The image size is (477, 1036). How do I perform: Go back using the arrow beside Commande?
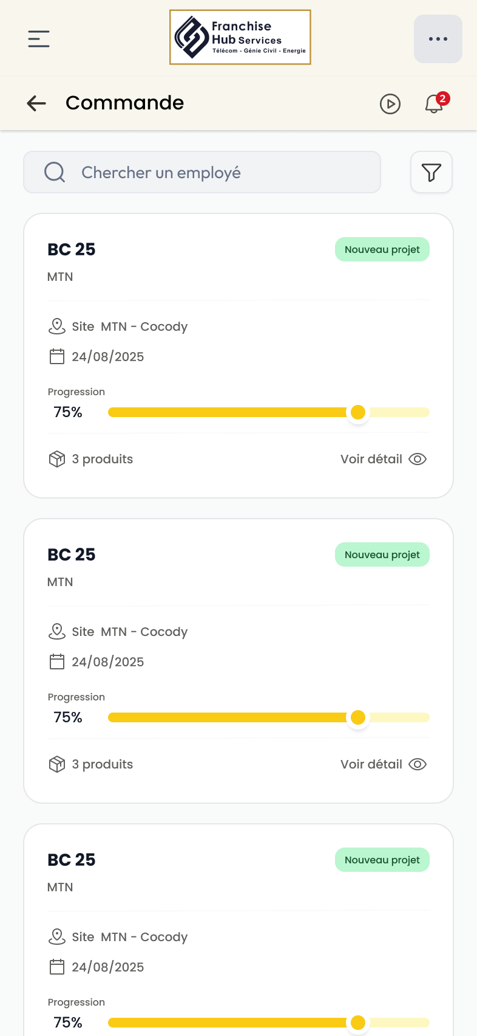(x=36, y=103)
